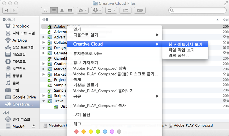The width and height of the screenshot is (229, 136).
Task: Open 데스크탑 in the sidebar
Action: [15, 54]
